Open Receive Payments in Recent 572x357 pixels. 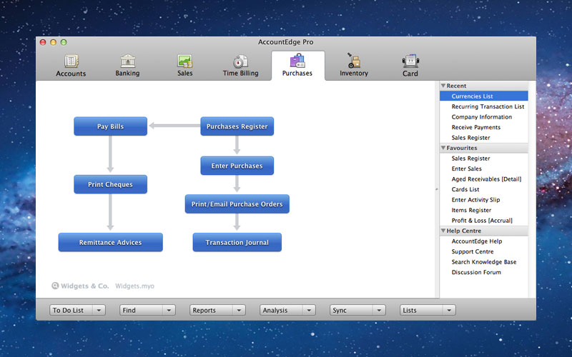coord(476,127)
